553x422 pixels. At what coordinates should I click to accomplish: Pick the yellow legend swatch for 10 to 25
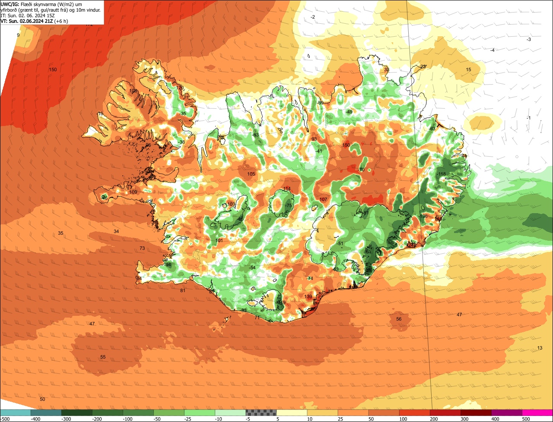click(322, 413)
